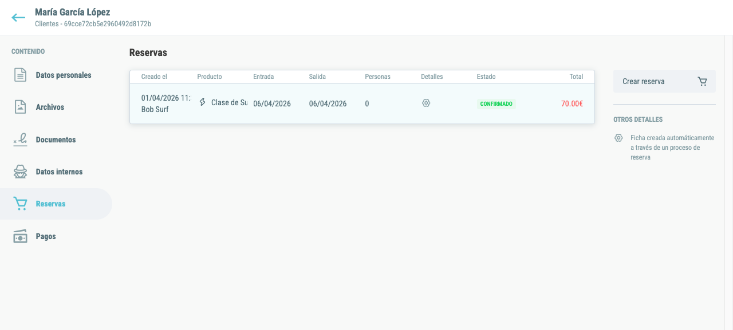Screen dimensions: 733x330
Task: Open the Clase de Su product entry
Action: (x=229, y=103)
